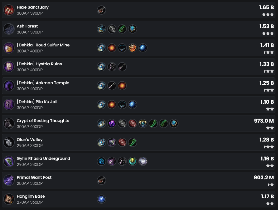Choose the blue orb drop in Pila Ku Jail
This screenshot has width=278, height=210.
pos(133,105)
